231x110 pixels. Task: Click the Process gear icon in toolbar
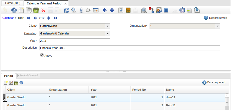click(182, 10)
